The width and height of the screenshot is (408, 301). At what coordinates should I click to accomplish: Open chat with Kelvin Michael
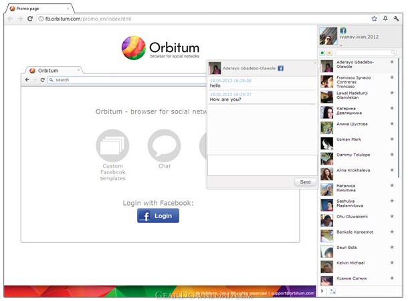358,267
